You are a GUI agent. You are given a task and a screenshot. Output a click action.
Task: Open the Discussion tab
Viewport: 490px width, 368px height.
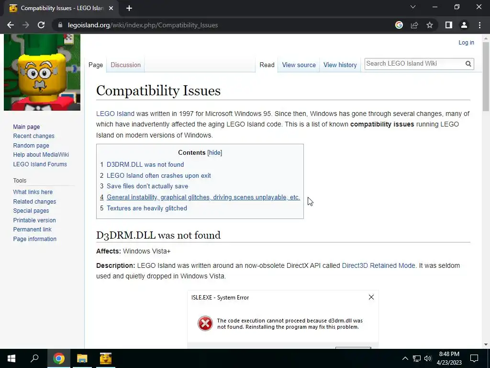point(126,65)
